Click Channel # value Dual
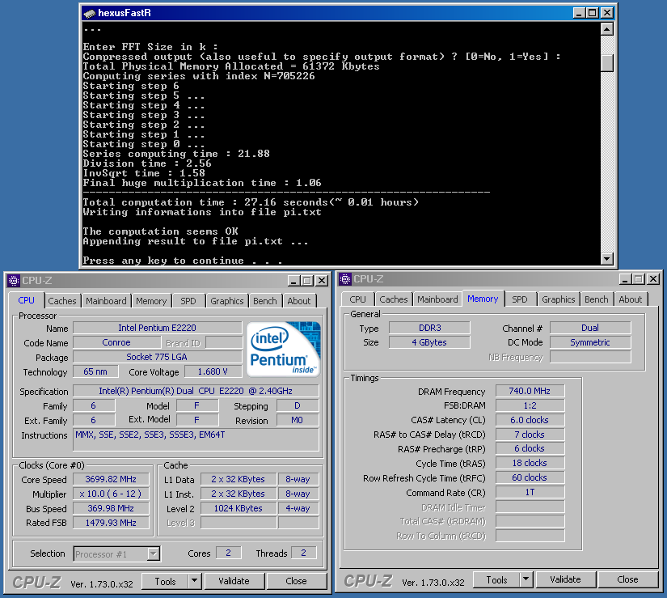The height and width of the screenshot is (598, 667). point(590,328)
